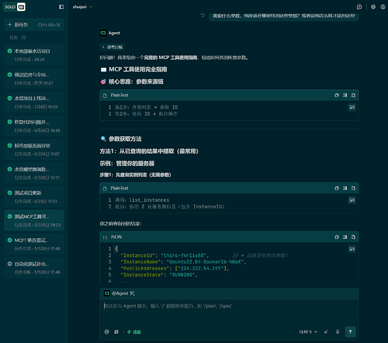Open the GLM-5 model dropdown
The height and width of the screenshot is (343, 388).
pyautogui.click(x=308, y=332)
